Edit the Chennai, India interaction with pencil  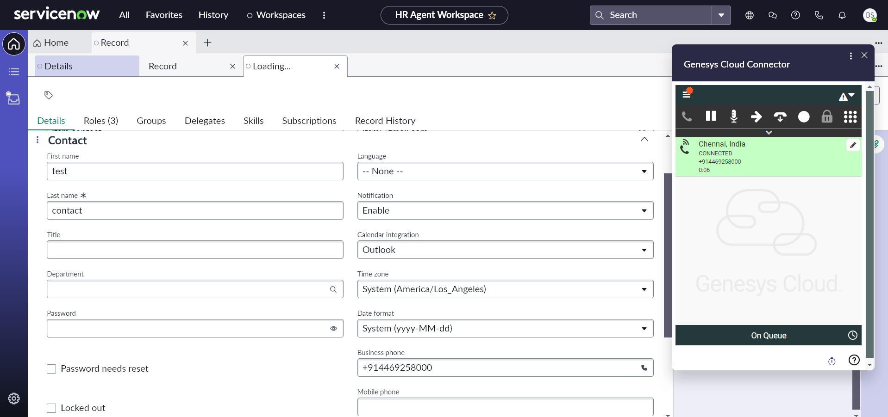853,145
